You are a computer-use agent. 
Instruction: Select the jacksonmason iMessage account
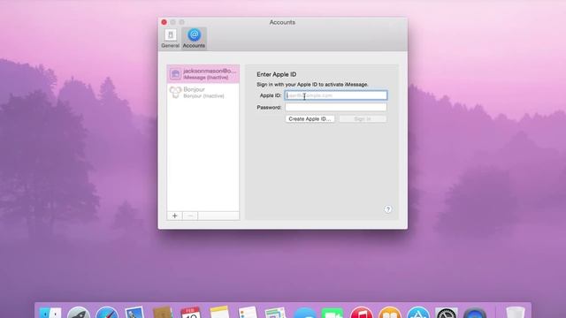point(203,74)
